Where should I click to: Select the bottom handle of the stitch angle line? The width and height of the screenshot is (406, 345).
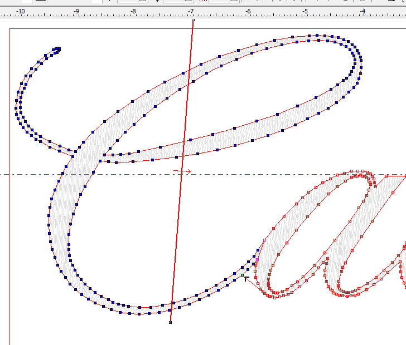click(171, 322)
